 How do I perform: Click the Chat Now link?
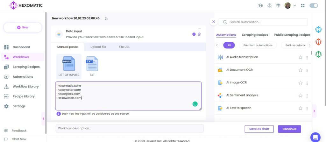[x=19, y=139]
